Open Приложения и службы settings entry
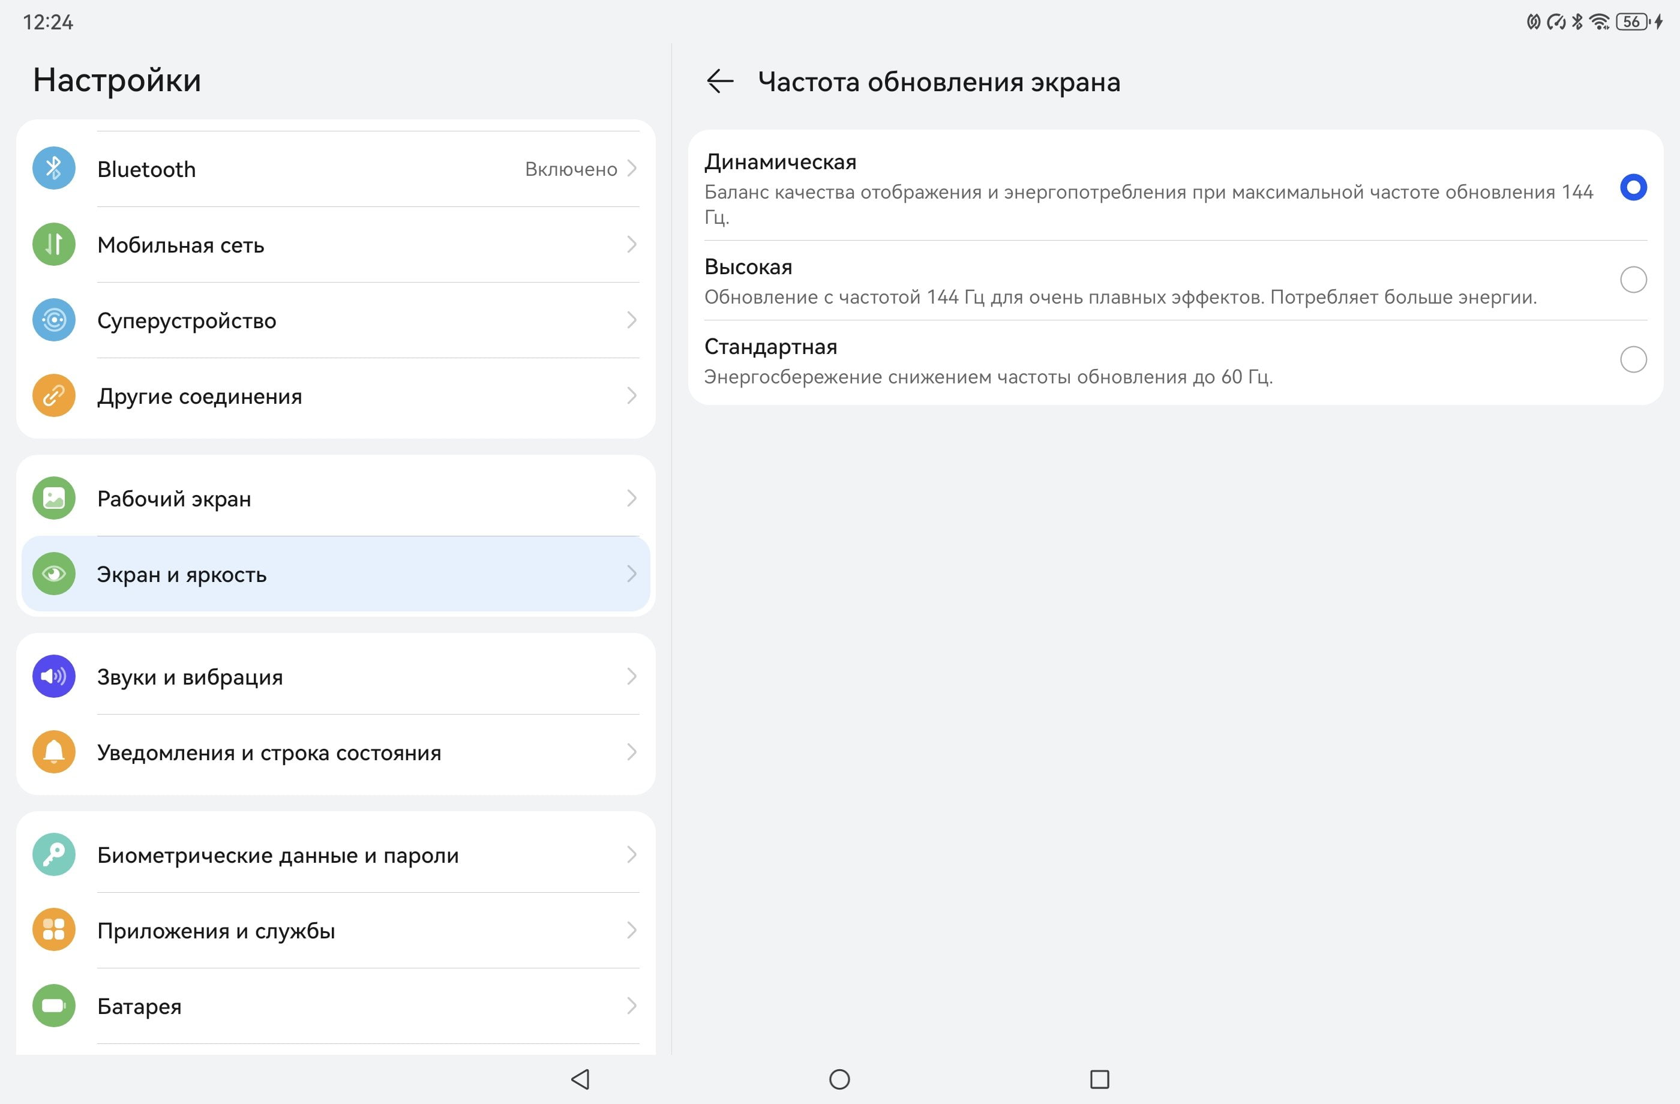The height and width of the screenshot is (1104, 1680). tap(336, 931)
